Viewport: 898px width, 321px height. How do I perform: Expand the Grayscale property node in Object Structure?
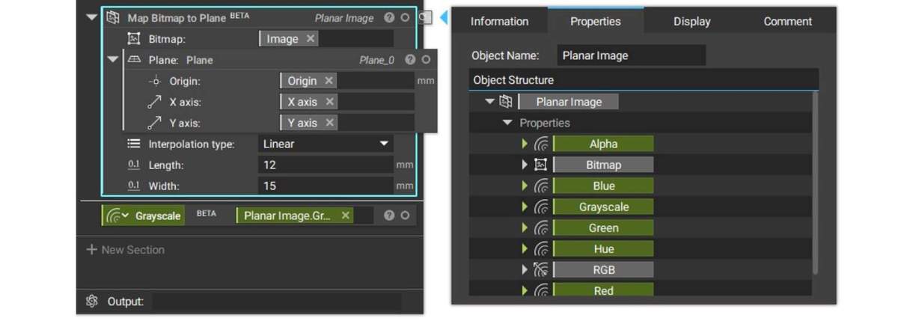coord(525,207)
